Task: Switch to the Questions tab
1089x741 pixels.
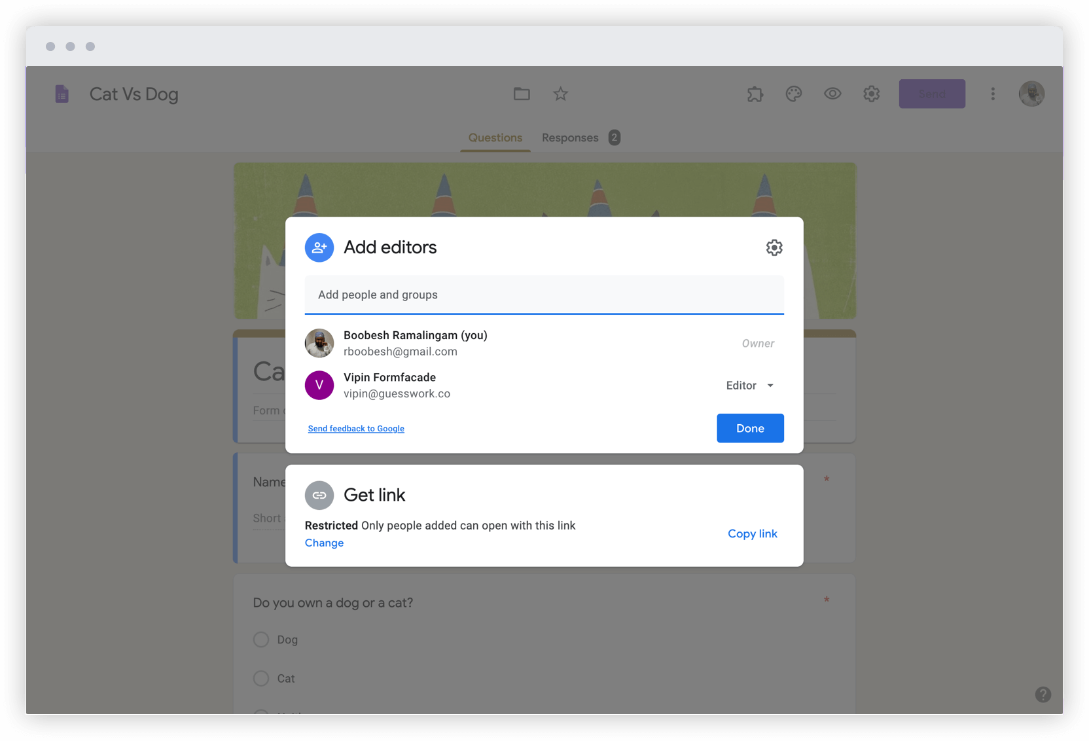Action: point(495,137)
